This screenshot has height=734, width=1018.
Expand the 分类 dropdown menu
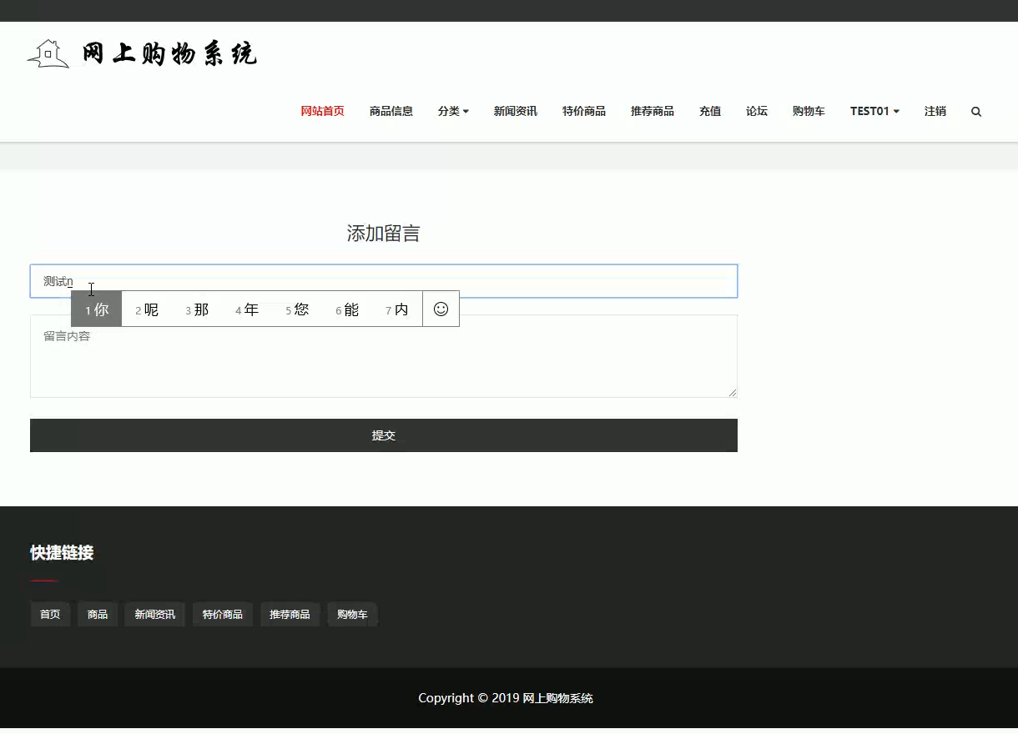pos(453,111)
